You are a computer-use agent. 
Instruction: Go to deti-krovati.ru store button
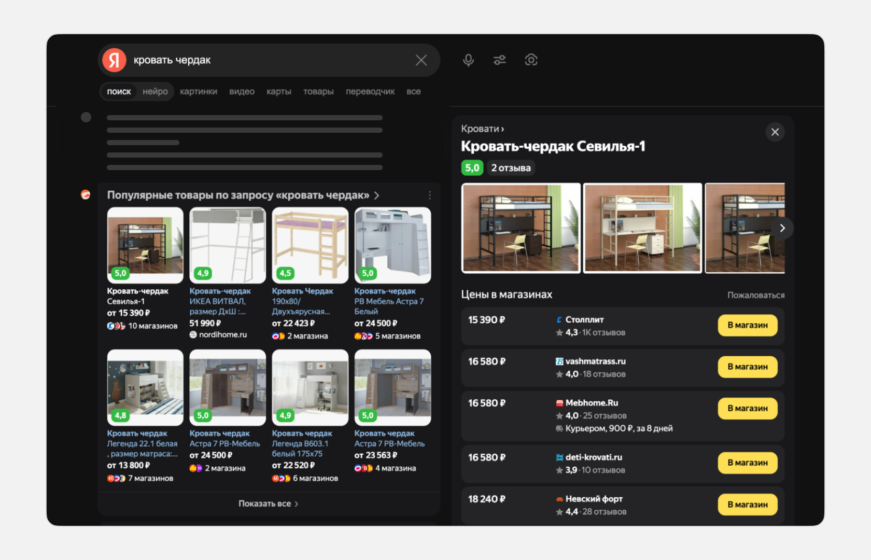coord(748,463)
